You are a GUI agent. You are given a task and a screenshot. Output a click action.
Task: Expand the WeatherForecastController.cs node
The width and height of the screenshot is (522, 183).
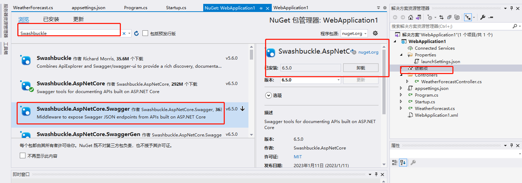[407, 81]
